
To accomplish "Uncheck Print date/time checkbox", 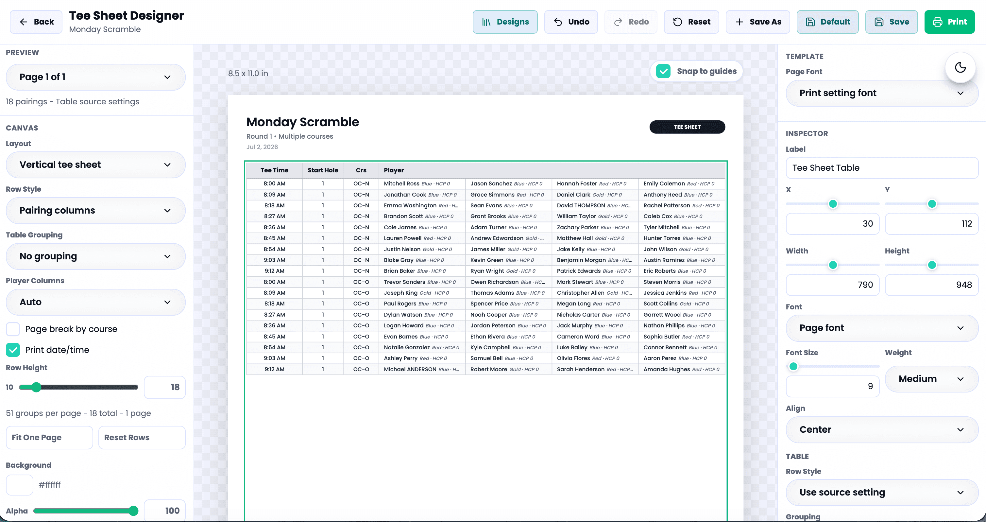I will [x=13, y=350].
